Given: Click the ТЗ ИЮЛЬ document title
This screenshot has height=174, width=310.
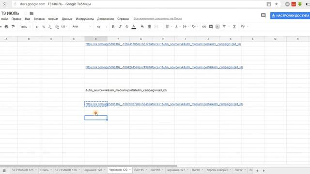Looking at the screenshot, I should [10, 13].
